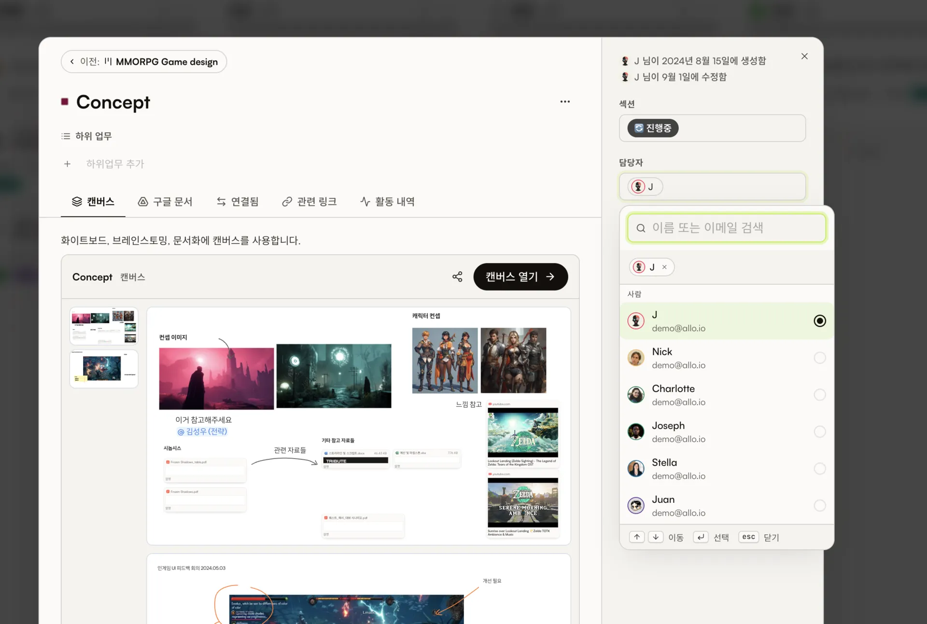
Task: Click Juan's avatar in people list
Action: [636, 506]
